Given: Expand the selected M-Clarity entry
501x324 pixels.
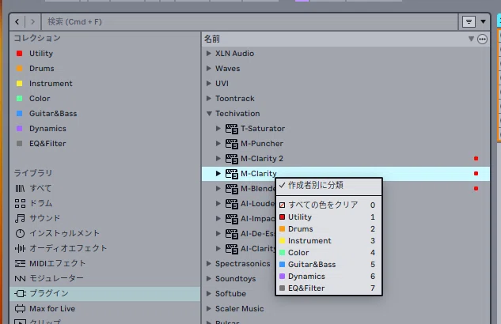Looking at the screenshot, I should pyautogui.click(x=218, y=173).
